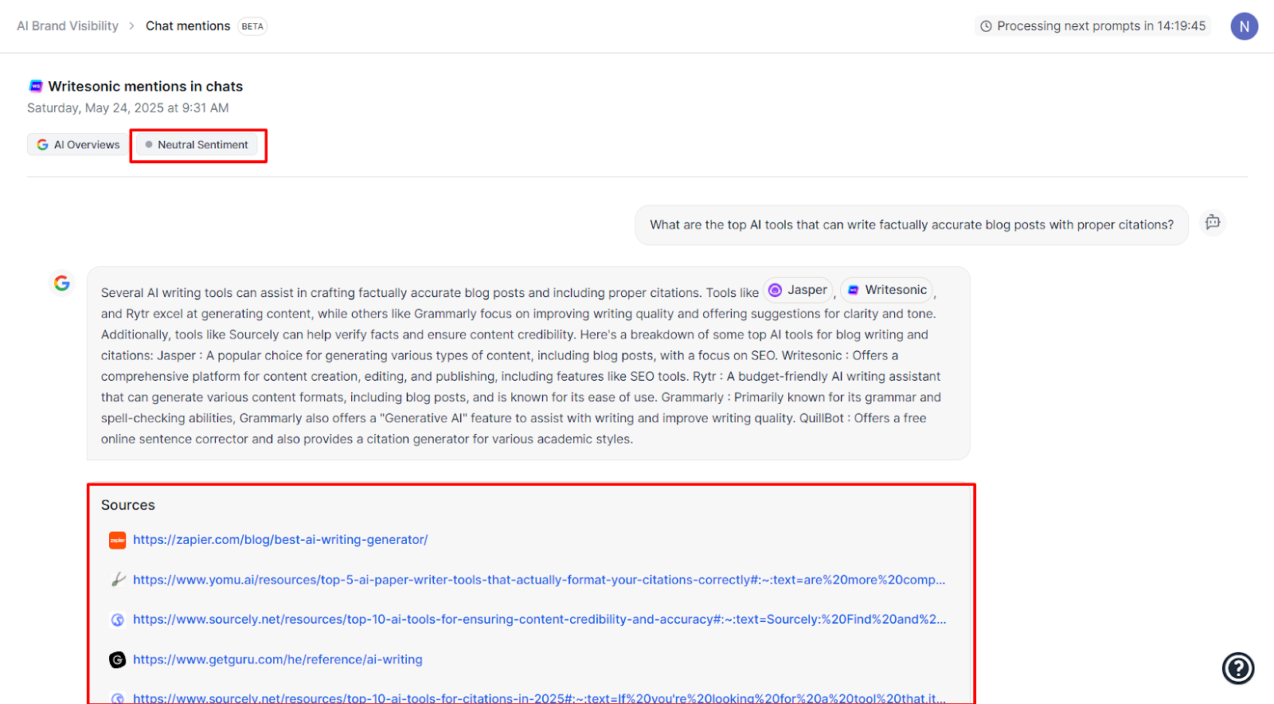Click the Sourcely favicon for content-credibility link
This screenshot has width=1274, height=704.
tap(118, 620)
